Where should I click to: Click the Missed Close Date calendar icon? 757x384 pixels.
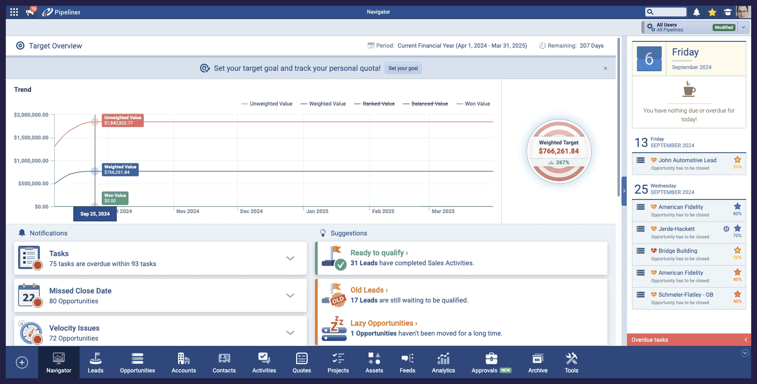click(30, 295)
